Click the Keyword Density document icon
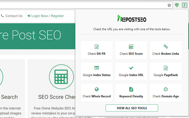This screenshot has height=118, width=189. (x=131, y=89)
